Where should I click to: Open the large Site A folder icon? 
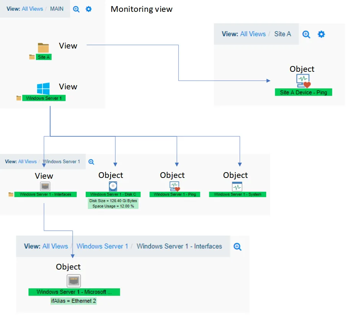[43, 48]
